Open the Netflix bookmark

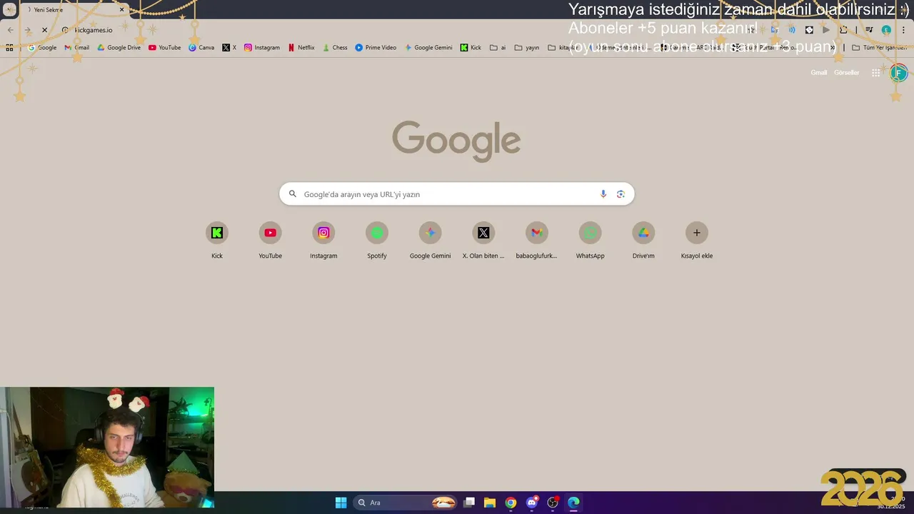click(x=301, y=48)
